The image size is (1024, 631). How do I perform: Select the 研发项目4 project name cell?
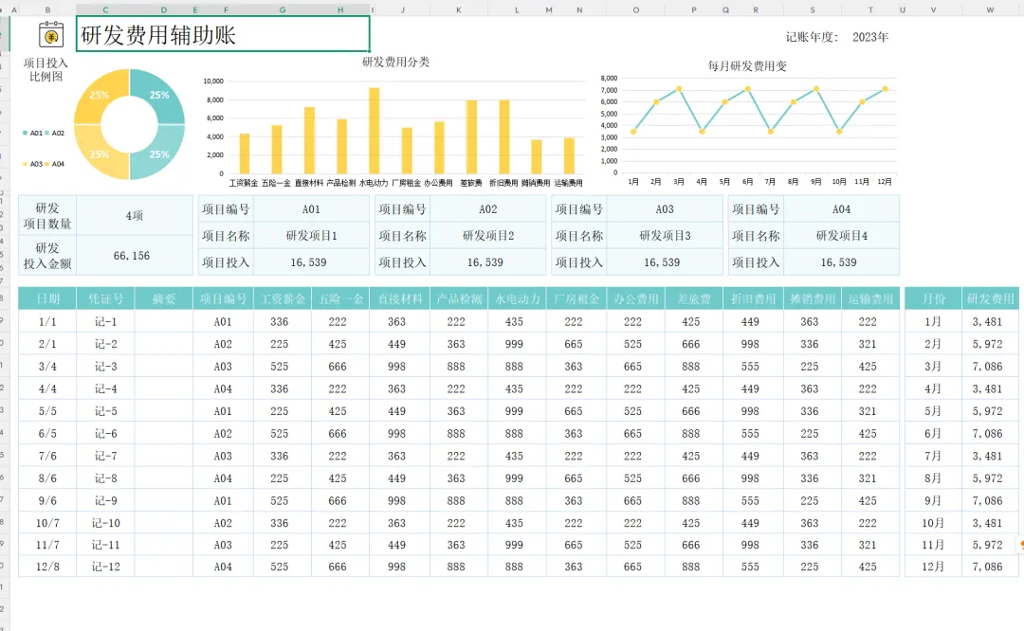841,236
